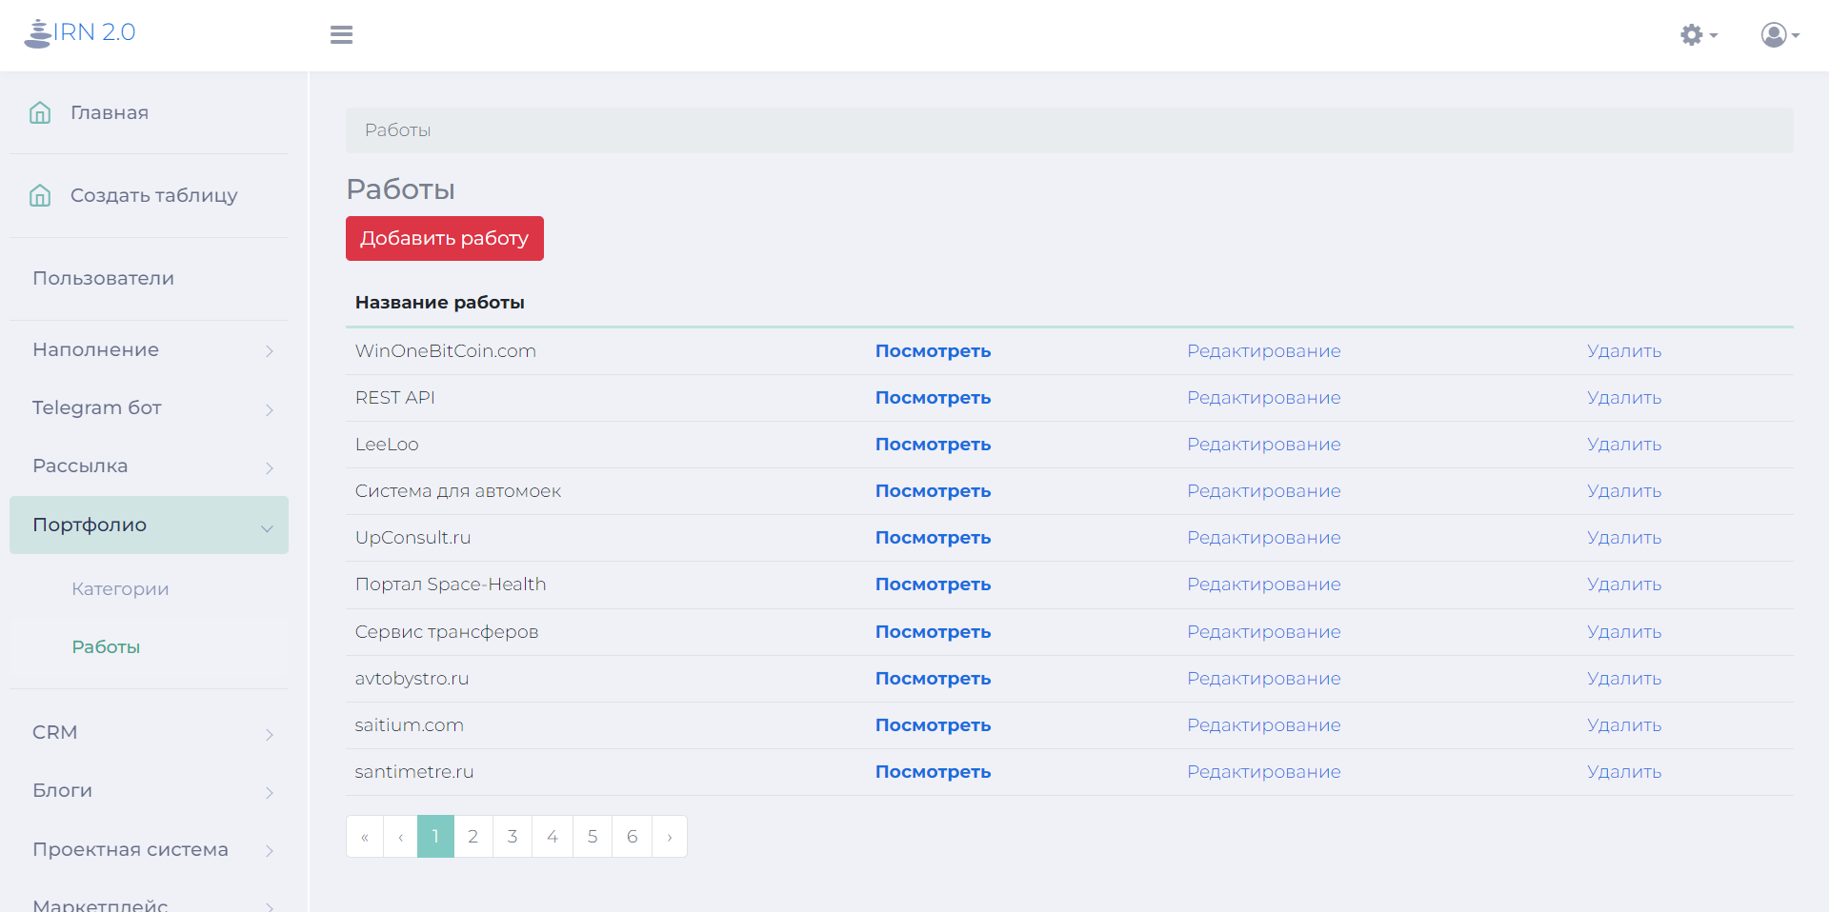View the WinOneBitCoin.com work
Screen dimensions: 1829x912
point(933,350)
